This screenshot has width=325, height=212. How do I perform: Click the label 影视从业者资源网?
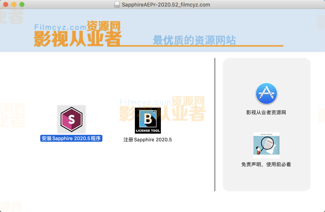266,112
